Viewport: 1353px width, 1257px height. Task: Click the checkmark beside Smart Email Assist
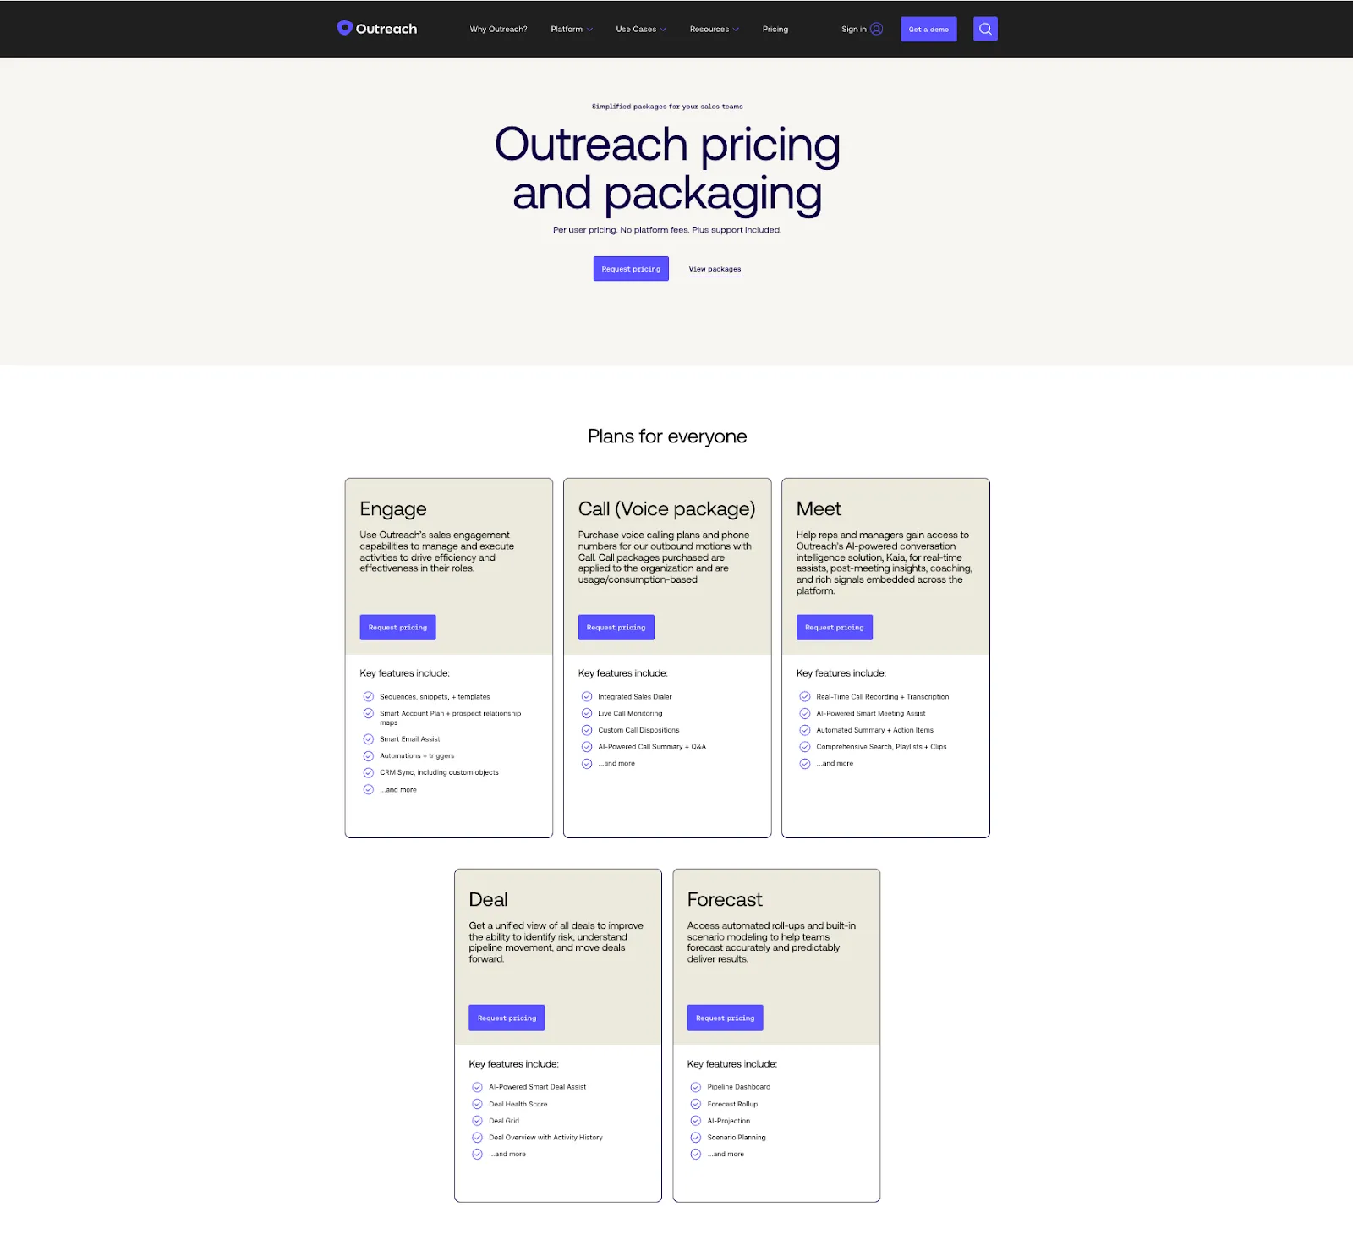tap(369, 738)
